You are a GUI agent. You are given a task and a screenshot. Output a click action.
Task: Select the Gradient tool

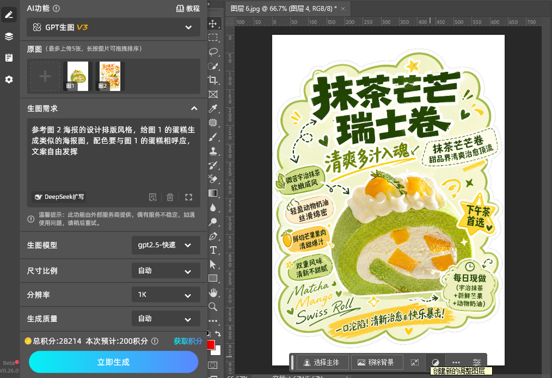(213, 193)
